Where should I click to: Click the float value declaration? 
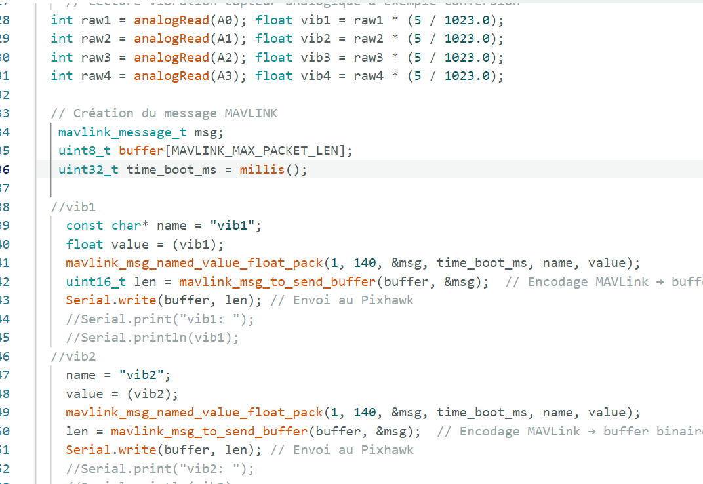tap(107, 244)
